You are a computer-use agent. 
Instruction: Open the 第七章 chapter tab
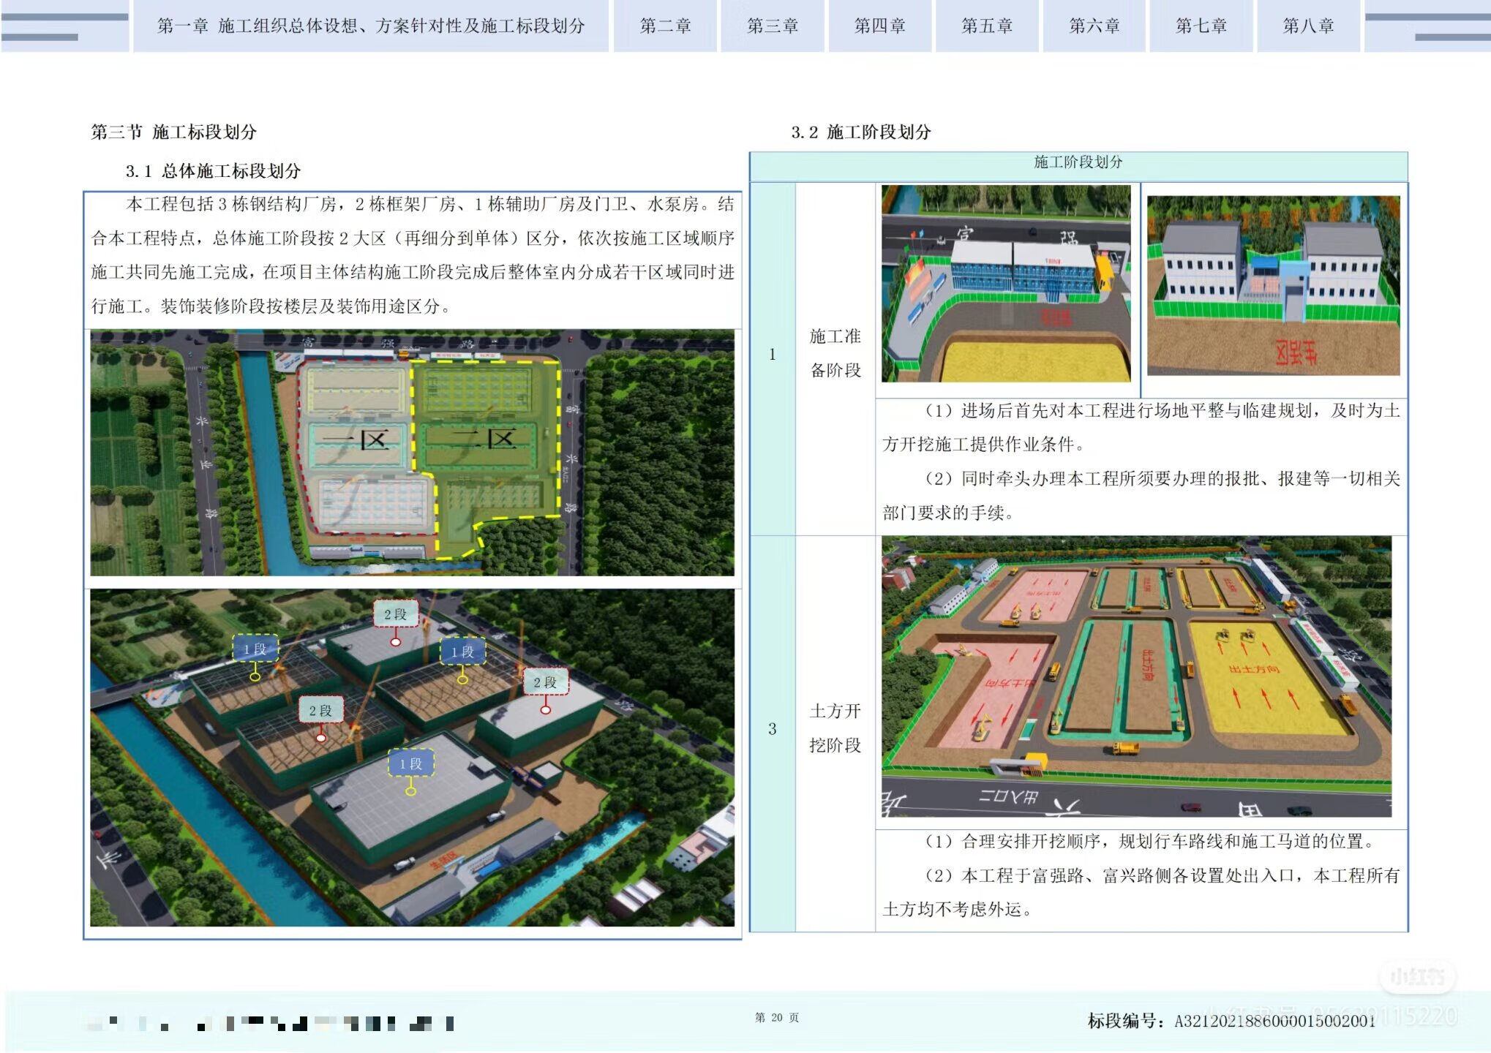pyautogui.click(x=1201, y=26)
